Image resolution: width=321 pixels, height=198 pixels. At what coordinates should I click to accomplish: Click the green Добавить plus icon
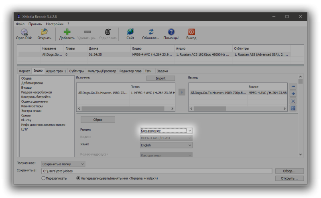[67, 32]
